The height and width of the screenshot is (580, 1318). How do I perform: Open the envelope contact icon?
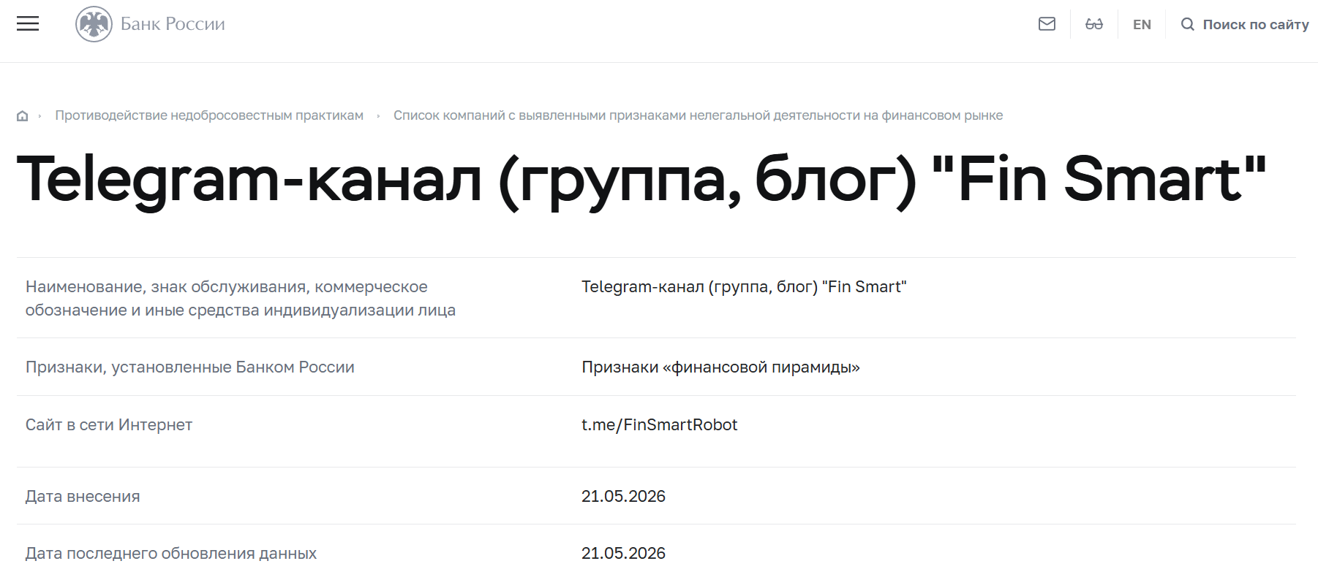pos(1047,24)
